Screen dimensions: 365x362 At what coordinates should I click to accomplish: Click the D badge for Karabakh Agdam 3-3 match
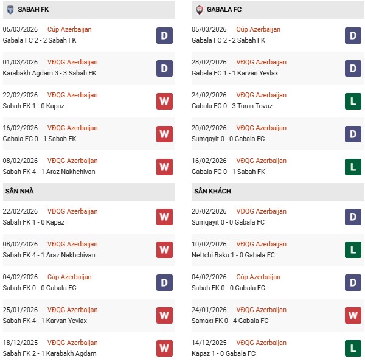[164, 68]
